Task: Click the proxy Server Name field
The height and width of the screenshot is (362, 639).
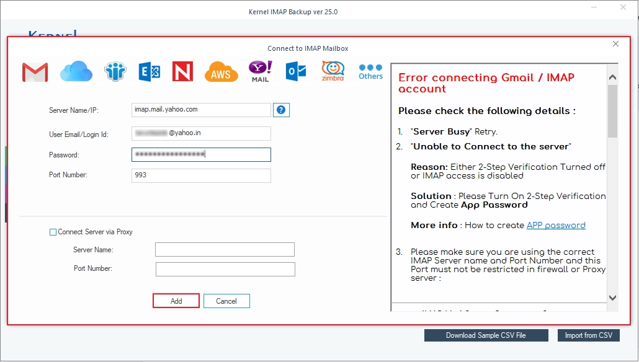Action: (x=225, y=250)
